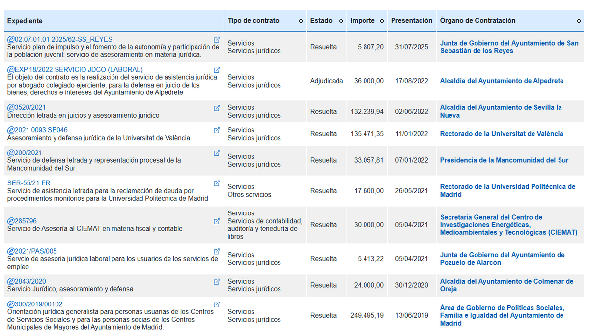Sort by Tipo de contrato arrows

[x=301, y=21]
